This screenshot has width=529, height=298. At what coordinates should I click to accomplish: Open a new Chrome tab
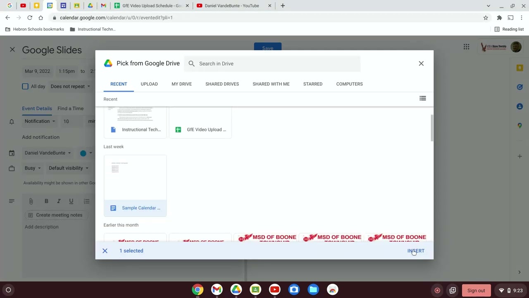point(283,6)
